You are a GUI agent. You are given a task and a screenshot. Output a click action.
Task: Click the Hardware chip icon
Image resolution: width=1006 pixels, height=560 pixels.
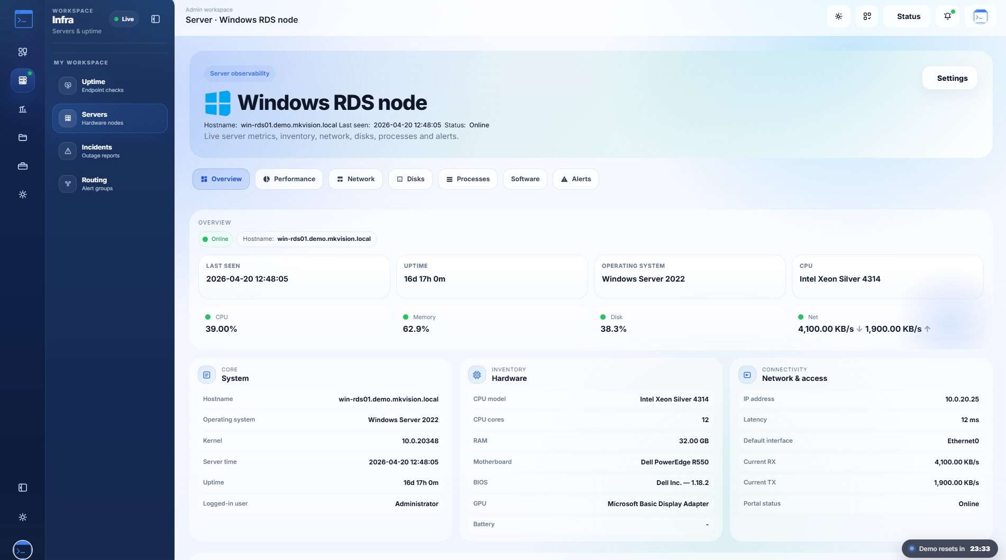477,375
